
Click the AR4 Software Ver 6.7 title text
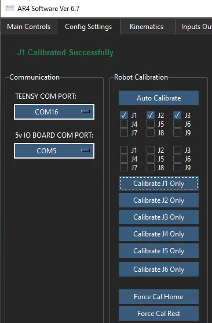[49, 9]
